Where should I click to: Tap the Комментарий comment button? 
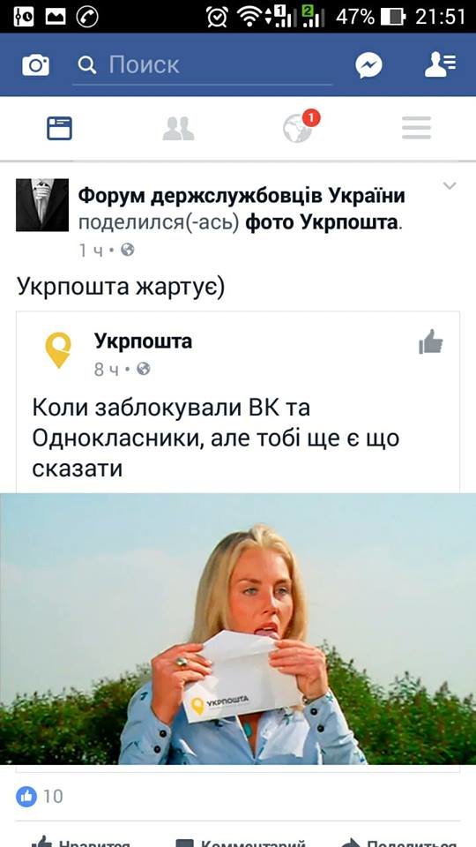coord(242,842)
